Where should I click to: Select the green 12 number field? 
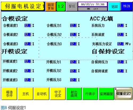[61, 6]
